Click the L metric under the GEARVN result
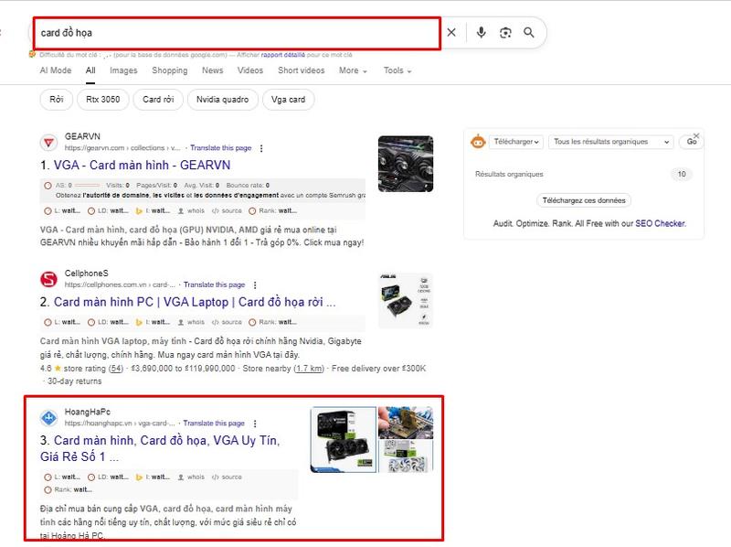The image size is (731, 547). (62, 211)
